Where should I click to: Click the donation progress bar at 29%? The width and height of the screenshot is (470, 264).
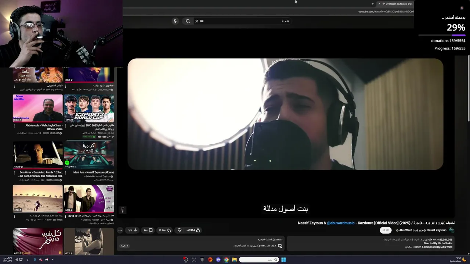[442, 35]
